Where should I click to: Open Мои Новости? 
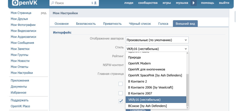(20, 61)
